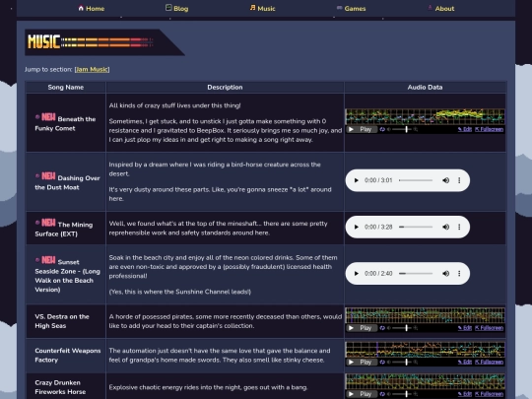Open Edit link for Crazy Drunken Fireworks Horse
Screen dimensions: 532x399
(464, 394)
